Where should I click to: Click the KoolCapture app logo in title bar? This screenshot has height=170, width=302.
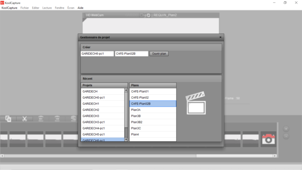click(x=2, y=3)
